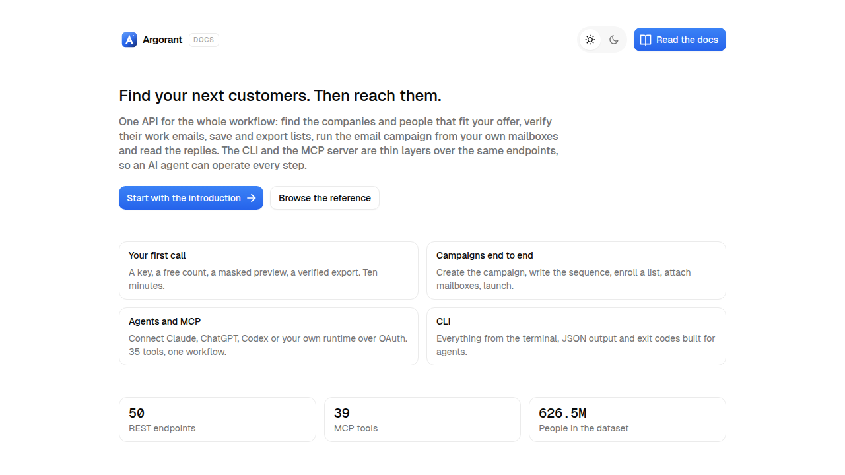The image size is (845, 475).
Task: Click the text Connect Claude, ChatGPT, Codex
Action: point(268,345)
